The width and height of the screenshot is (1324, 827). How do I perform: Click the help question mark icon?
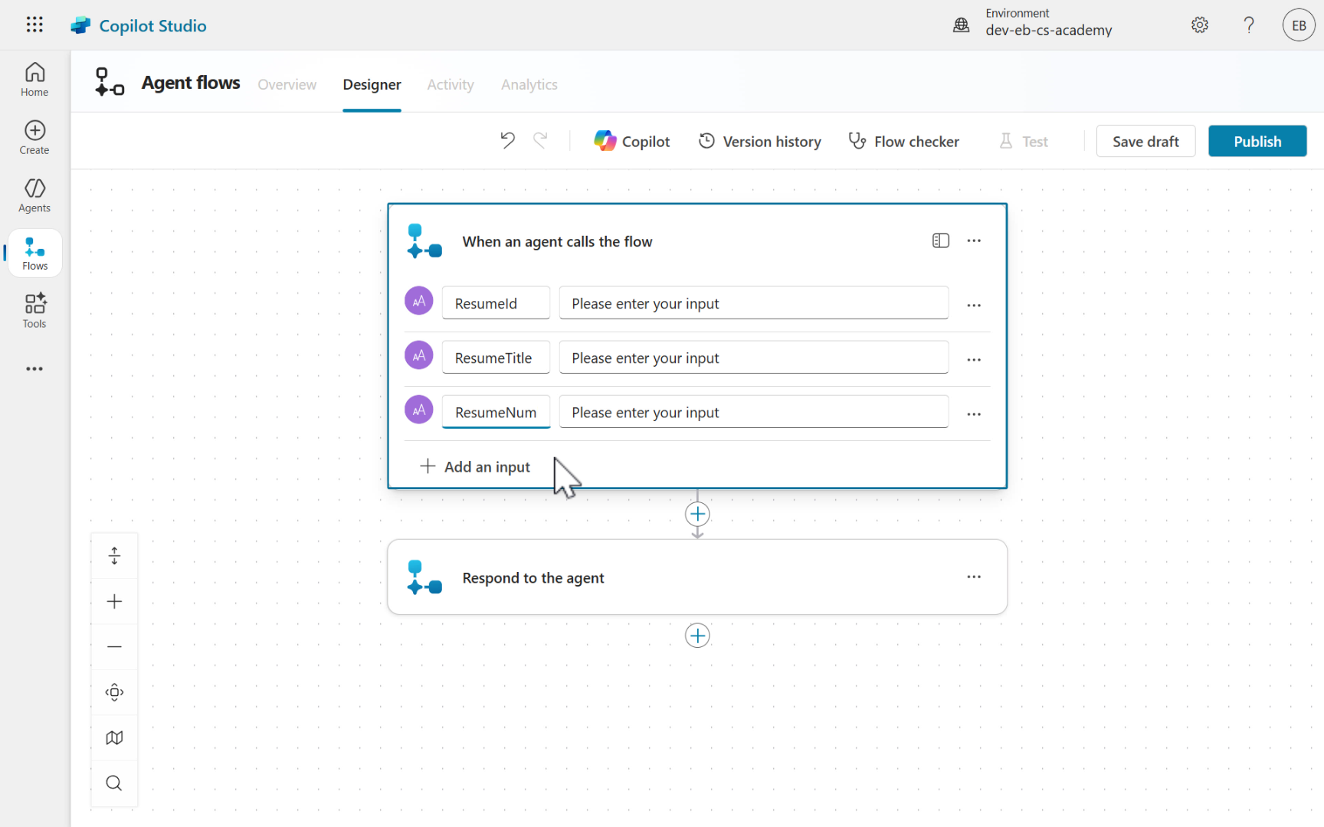click(1249, 25)
